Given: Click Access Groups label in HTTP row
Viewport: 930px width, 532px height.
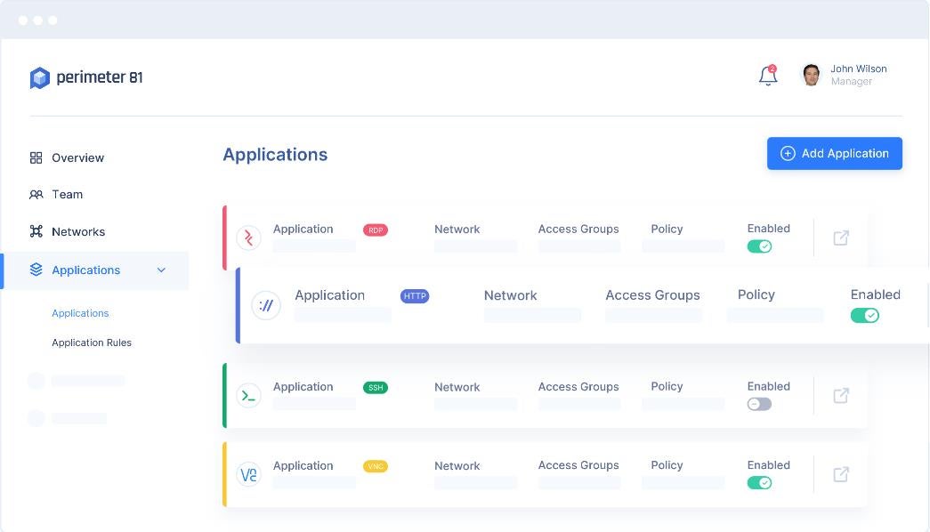Looking at the screenshot, I should [652, 295].
